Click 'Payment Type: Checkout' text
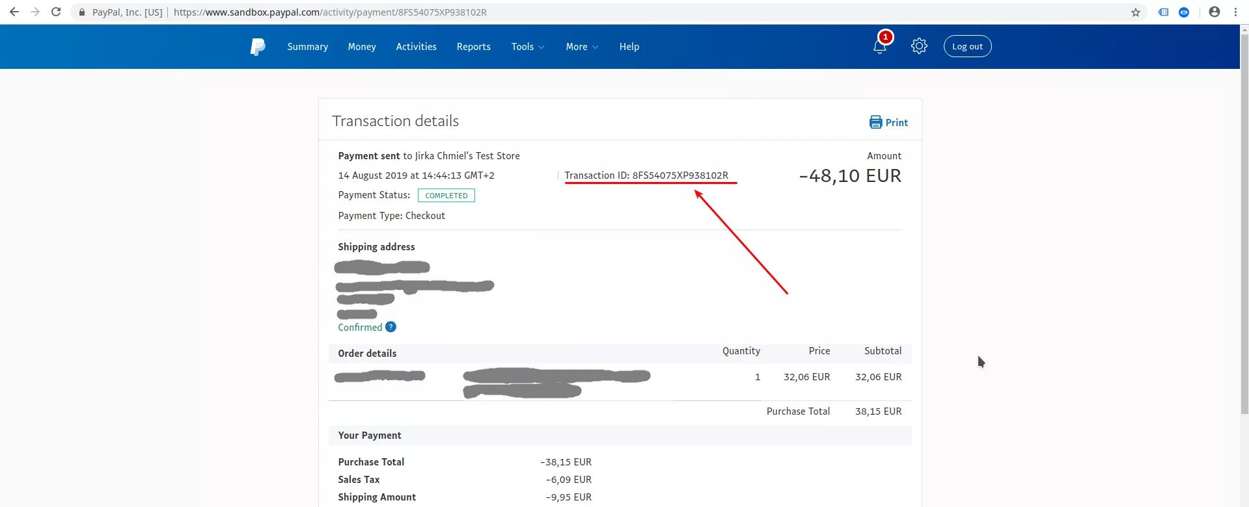Viewport: 1249px width, 507px height. pyautogui.click(x=392, y=216)
